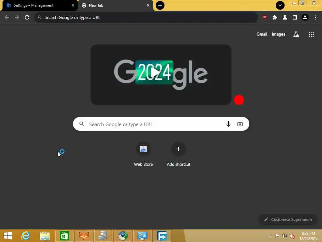Close the New Tab tab
This screenshot has height=242, width=322.
coord(148,6)
